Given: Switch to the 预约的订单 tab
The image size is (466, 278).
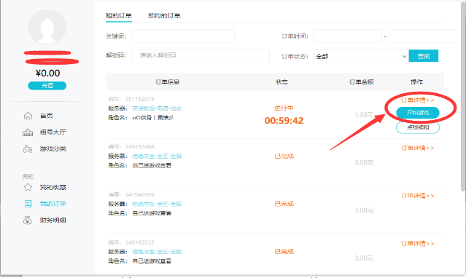Looking at the screenshot, I should pos(164,16).
